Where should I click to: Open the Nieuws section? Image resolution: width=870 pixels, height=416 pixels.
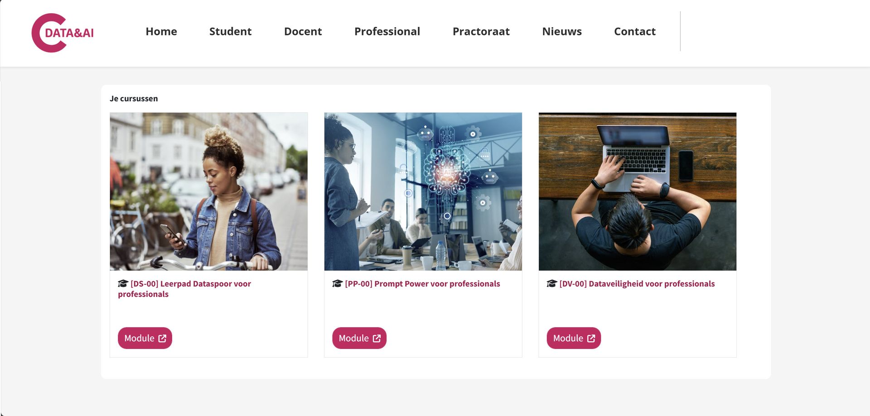[x=562, y=31]
